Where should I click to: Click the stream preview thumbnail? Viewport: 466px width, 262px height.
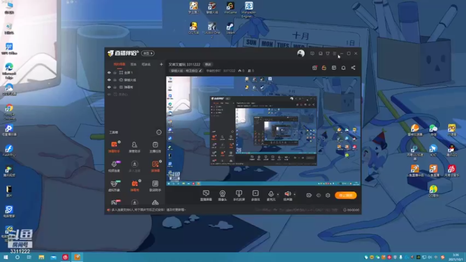(x=263, y=131)
